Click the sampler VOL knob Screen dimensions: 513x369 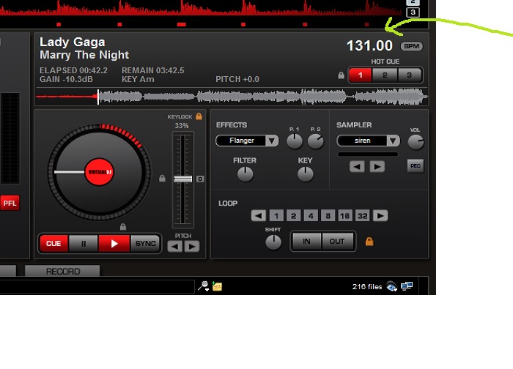tap(416, 142)
